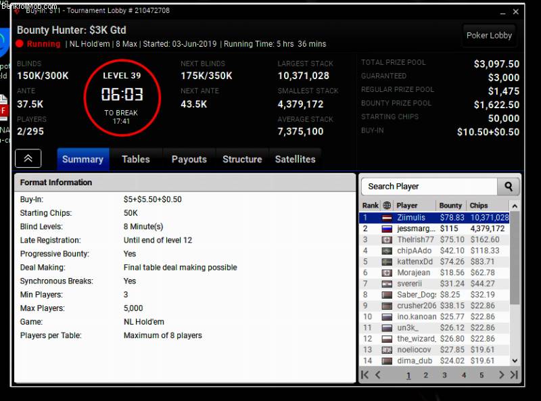Select the chipAAdo player name
The width and height of the screenshot is (541, 401).
[x=415, y=251]
